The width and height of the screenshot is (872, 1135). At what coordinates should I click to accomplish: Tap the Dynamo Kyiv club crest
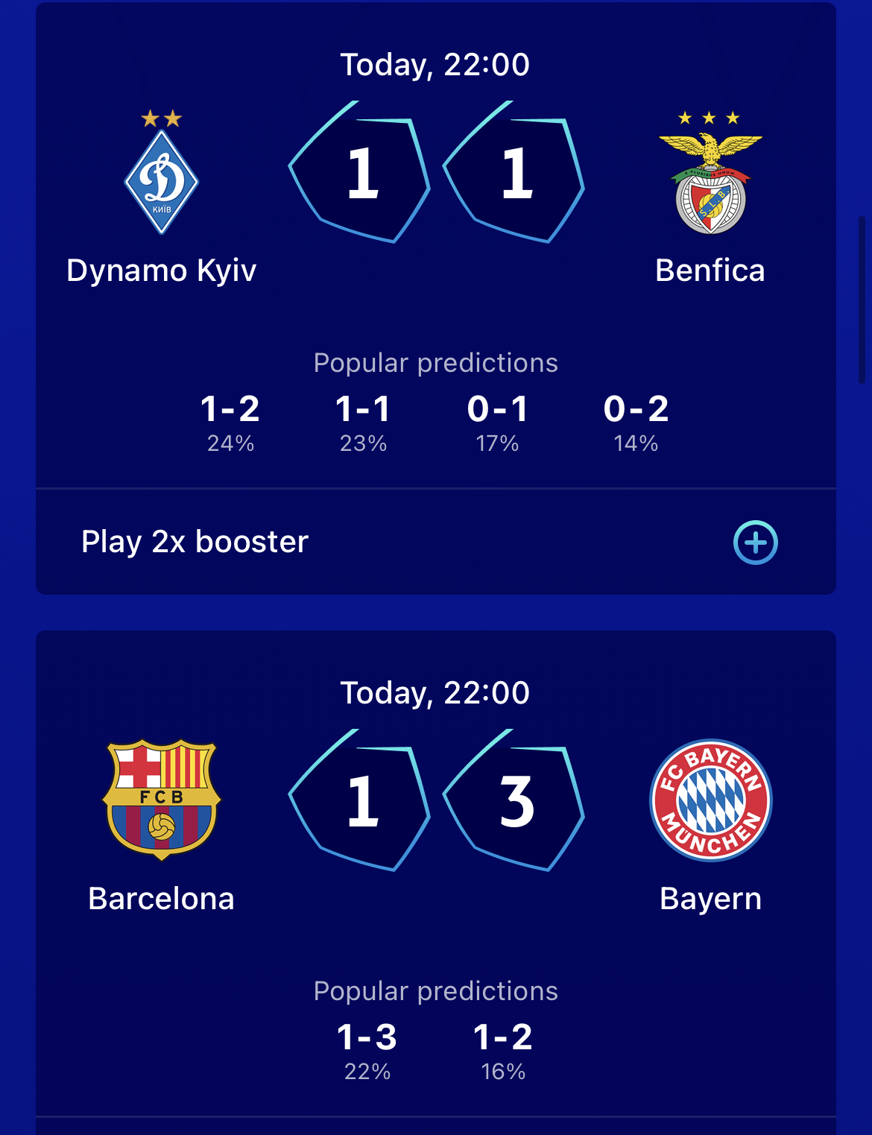tap(161, 181)
